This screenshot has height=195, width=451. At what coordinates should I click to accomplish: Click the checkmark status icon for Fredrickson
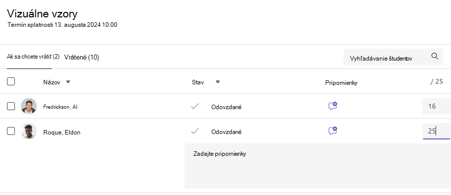point(195,106)
